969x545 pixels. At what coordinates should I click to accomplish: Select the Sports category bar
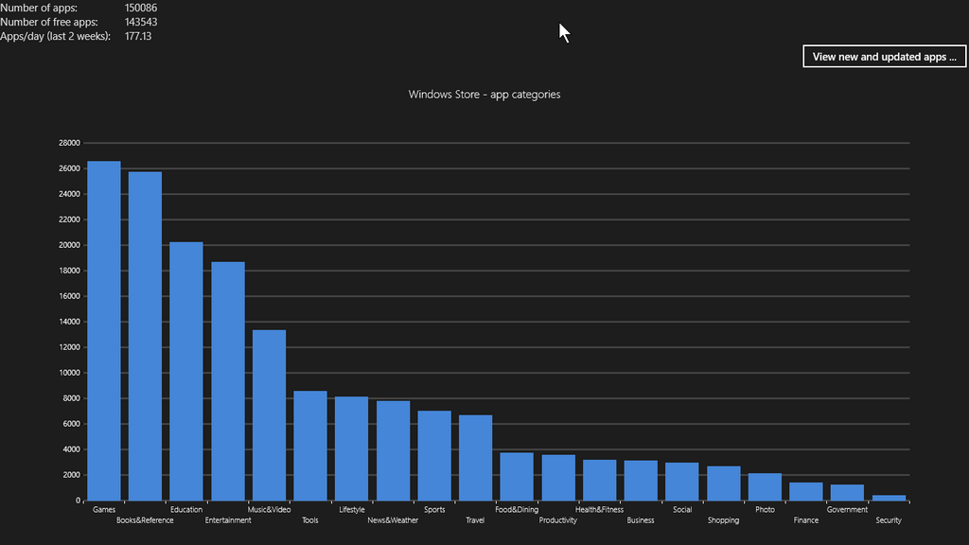pos(434,455)
